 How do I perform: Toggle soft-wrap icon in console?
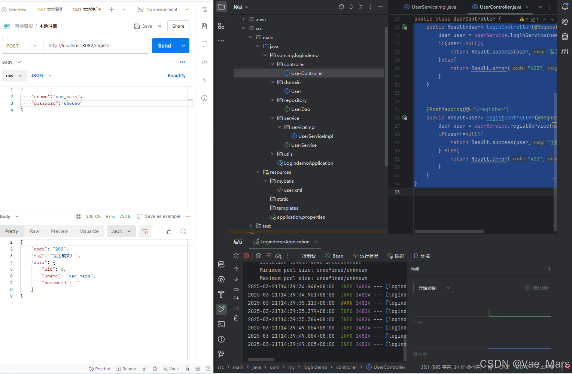pos(236,289)
